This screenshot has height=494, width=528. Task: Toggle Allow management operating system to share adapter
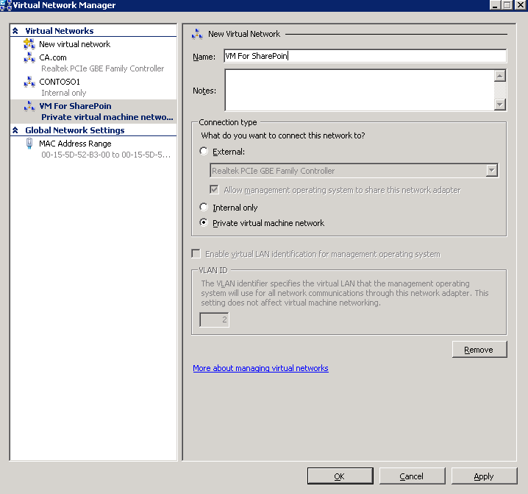tap(214, 189)
